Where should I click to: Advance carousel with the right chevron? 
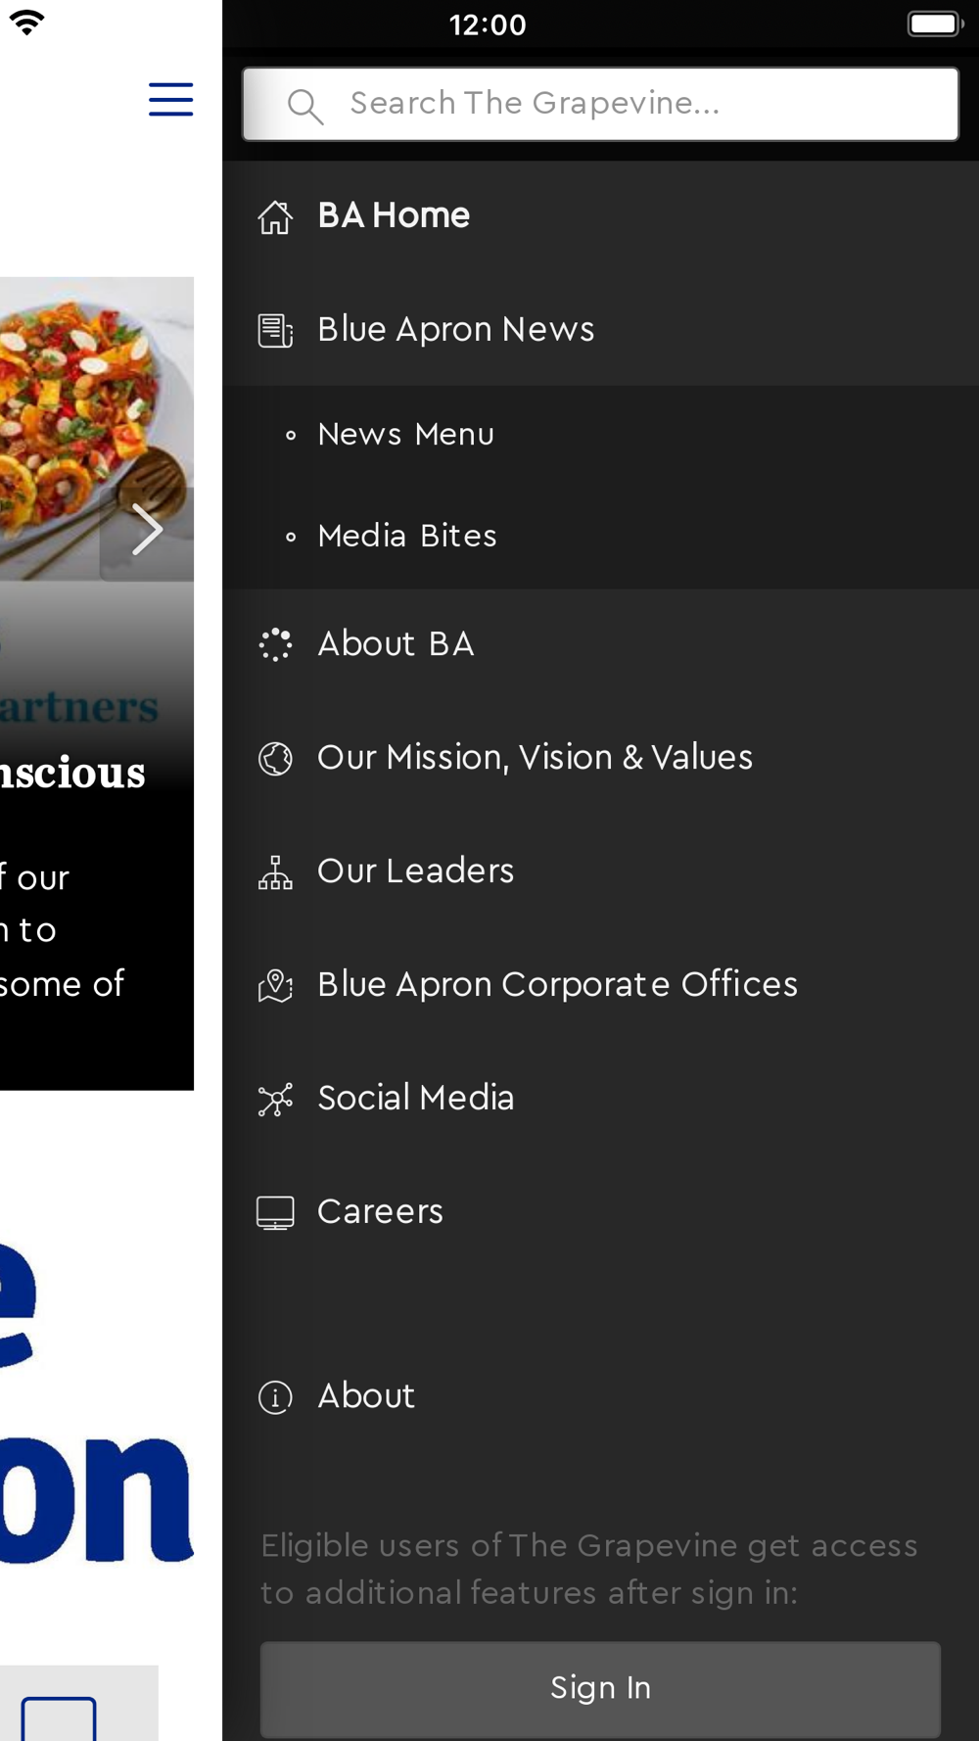click(x=147, y=530)
